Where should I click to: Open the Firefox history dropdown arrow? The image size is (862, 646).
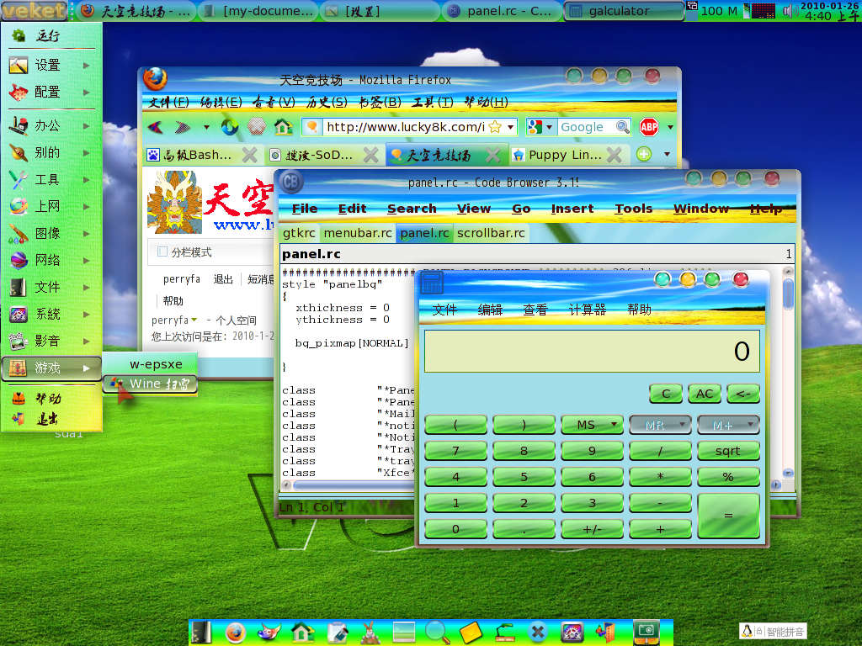click(x=206, y=128)
